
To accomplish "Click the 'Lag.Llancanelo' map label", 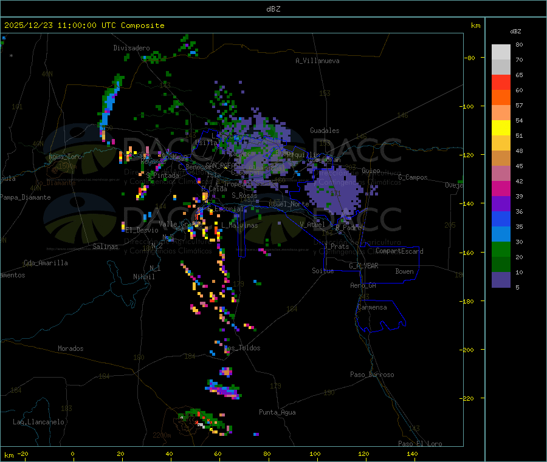I will (38, 422).
